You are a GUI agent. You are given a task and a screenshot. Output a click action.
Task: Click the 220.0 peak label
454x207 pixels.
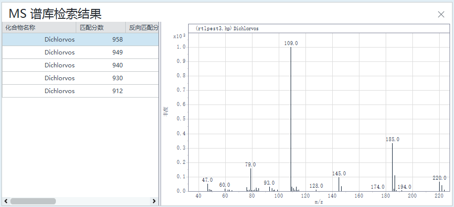click(440, 178)
